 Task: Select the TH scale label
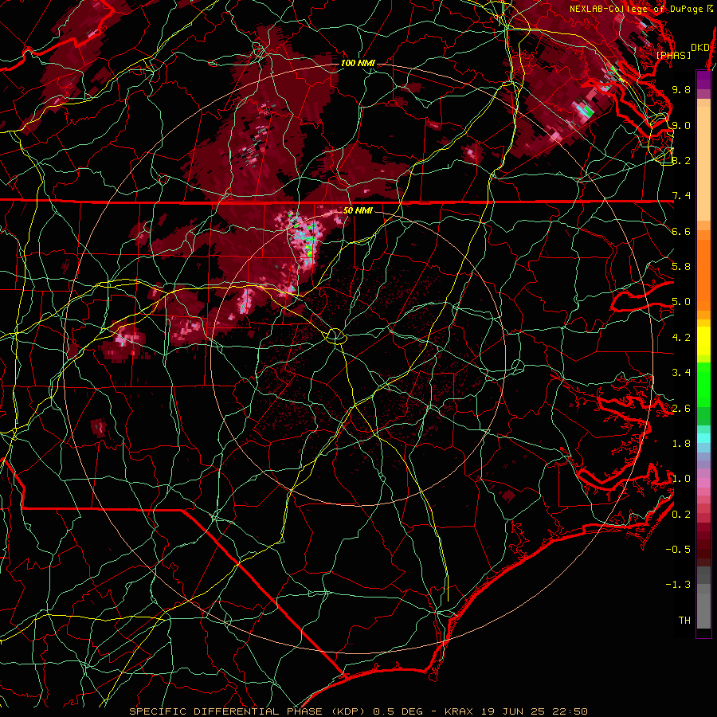click(x=684, y=621)
